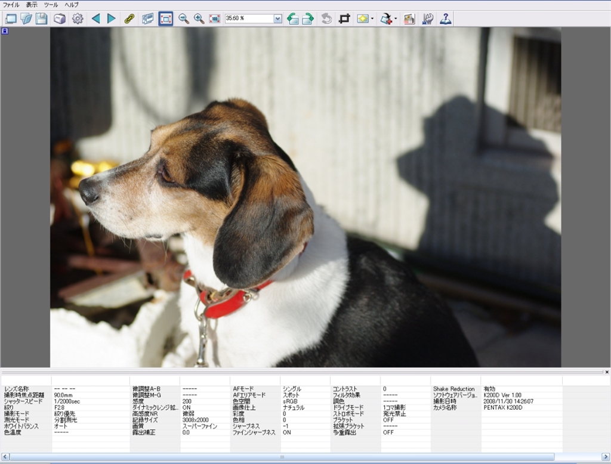This screenshot has height=464, width=611.
Task: Close the shooting info panel
Action: coord(607,372)
